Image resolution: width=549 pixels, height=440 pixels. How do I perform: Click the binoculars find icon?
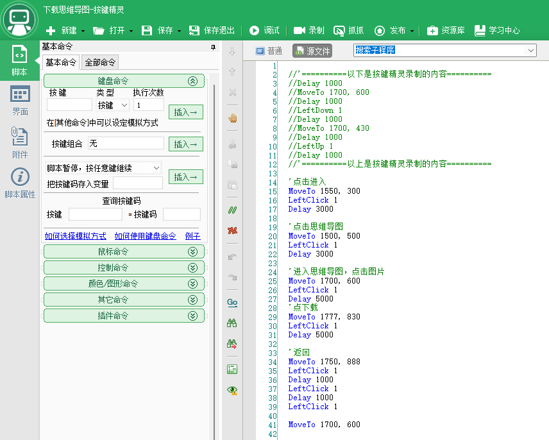pyautogui.click(x=232, y=325)
